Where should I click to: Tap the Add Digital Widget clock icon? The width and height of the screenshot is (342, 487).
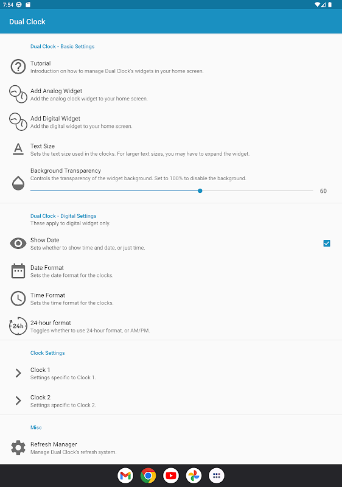(x=18, y=122)
